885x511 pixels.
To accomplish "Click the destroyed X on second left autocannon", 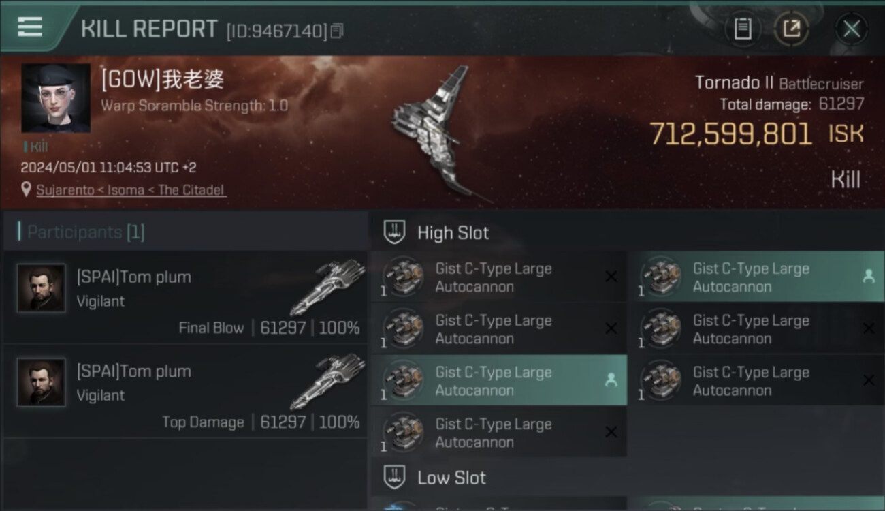I will click(x=611, y=328).
